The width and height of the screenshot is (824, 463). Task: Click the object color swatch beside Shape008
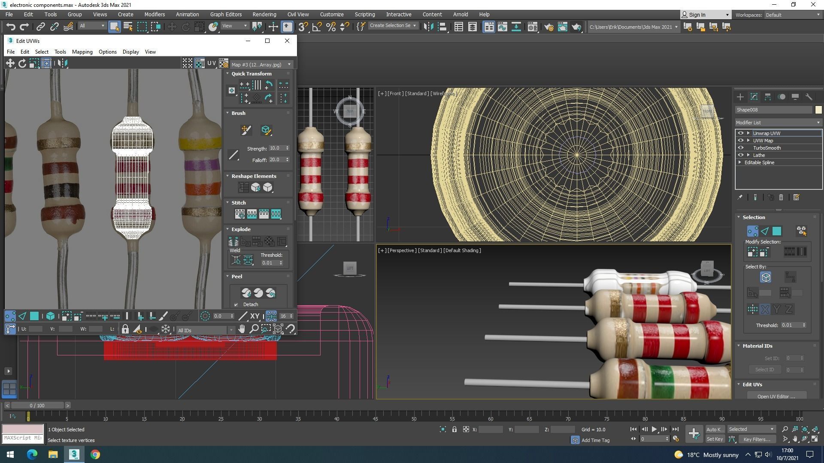click(818, 110)
